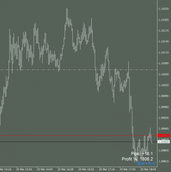Click the '25 Mar 16:28' time label
171x172 pixels.
tap(65, 169)
